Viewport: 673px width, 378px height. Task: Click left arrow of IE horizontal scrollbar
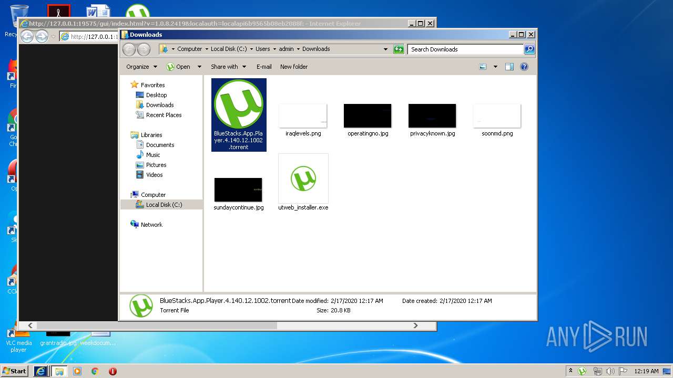tap(30, 325)
